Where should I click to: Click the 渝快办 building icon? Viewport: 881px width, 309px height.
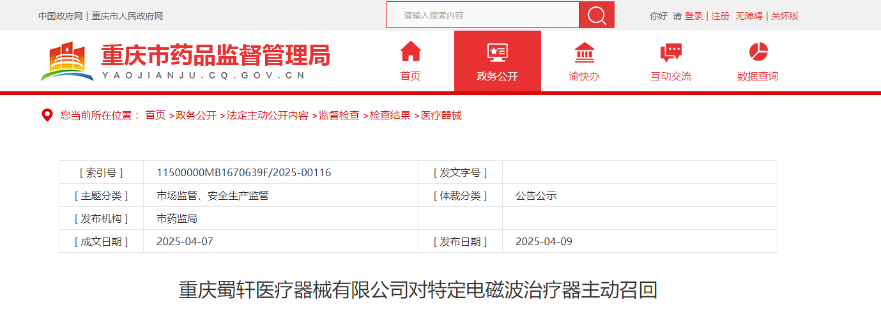tap(584, 52)
